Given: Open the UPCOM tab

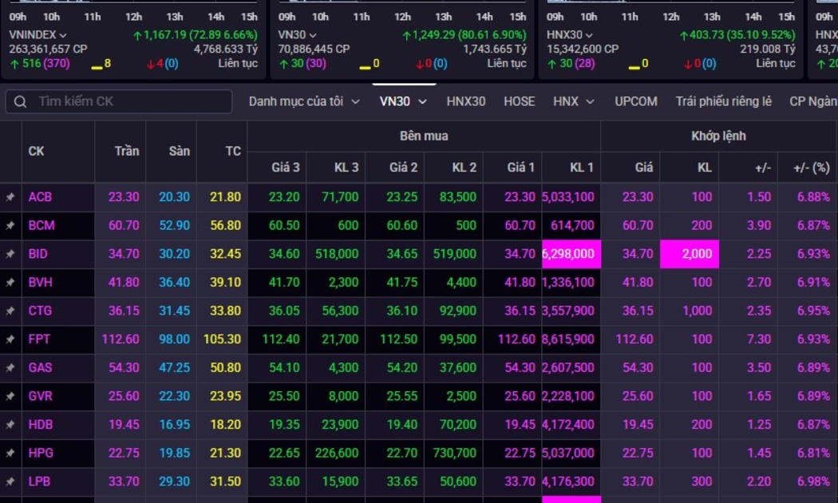Looking at the screenshot, I should click(636, 101).
